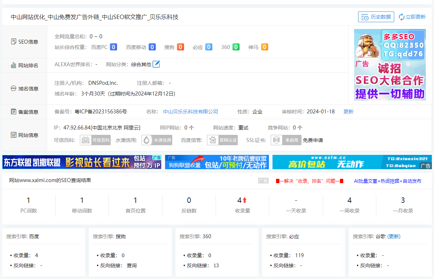Click the 百度 收录量 value 4
The width and height of the screenshot is (434, 279).
pyautogui.click(x=37, y=255)
